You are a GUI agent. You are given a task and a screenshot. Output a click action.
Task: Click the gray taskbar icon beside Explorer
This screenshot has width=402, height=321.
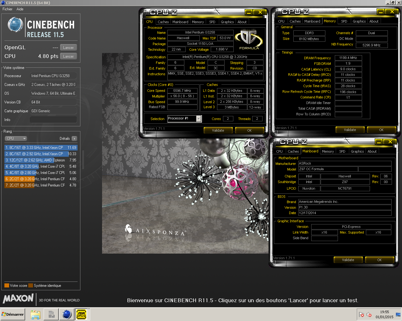pyautogui.click(x=51, y=314)
